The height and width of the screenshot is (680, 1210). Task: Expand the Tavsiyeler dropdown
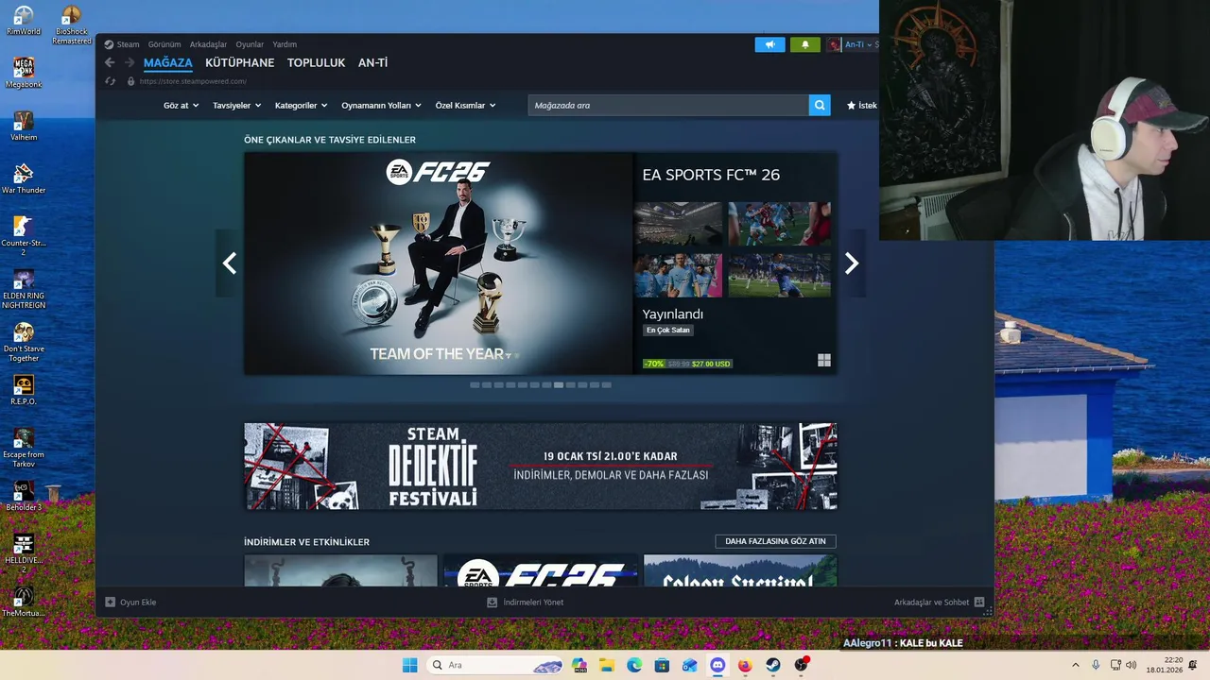(x=236, y=106)
